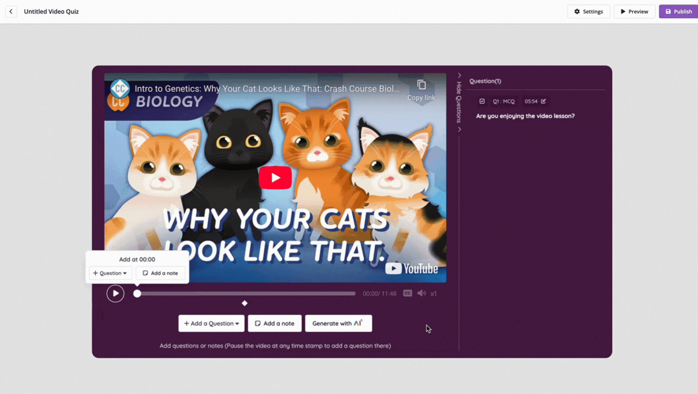The image size is (698, 394).
Task: Click the bottom chevron beside Hide Questions
Action: tap(459, 129)
